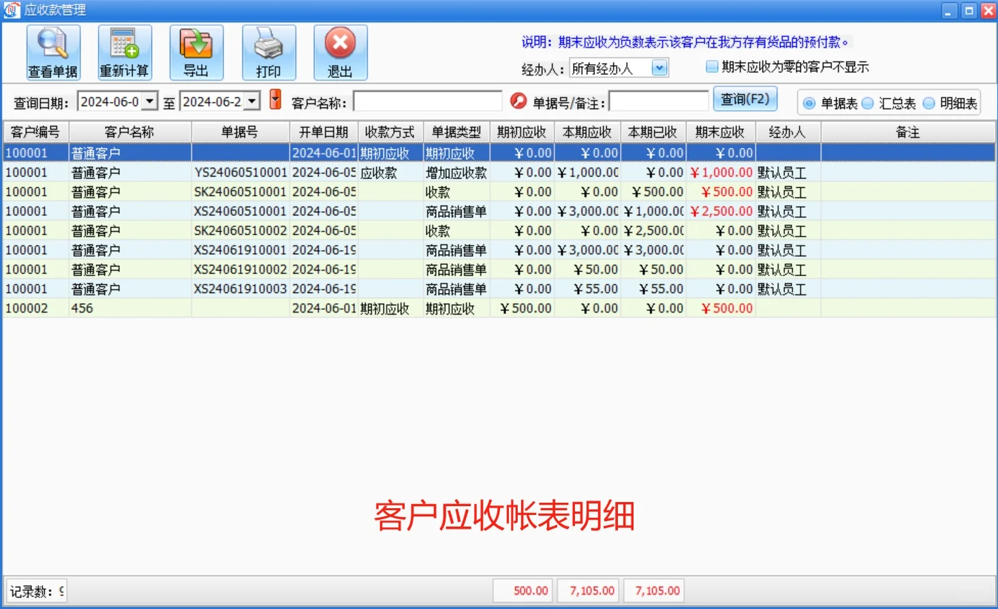Click the 打印 (print) toolbar icon

click(268, 52)
